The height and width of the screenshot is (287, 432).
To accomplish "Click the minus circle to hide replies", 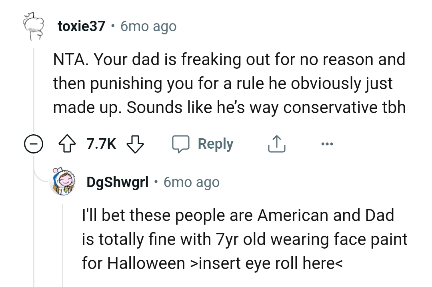I will (x=34, y=143).
